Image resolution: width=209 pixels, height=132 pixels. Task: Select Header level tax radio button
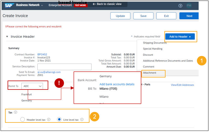pos(22,119)
